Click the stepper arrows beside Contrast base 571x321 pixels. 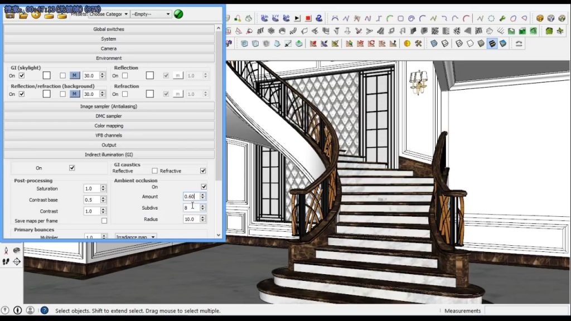pyautogui.click(x=103, y=200)
